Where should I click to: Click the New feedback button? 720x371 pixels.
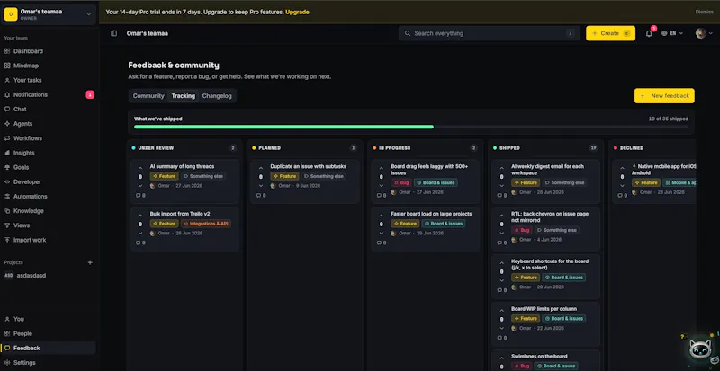coord(664,96)
